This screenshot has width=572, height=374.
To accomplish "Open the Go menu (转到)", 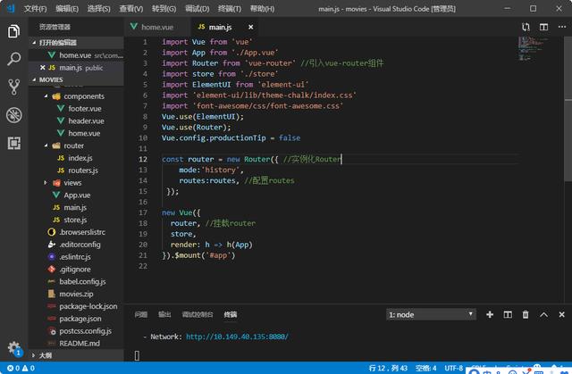I will [x=164, y=8].
